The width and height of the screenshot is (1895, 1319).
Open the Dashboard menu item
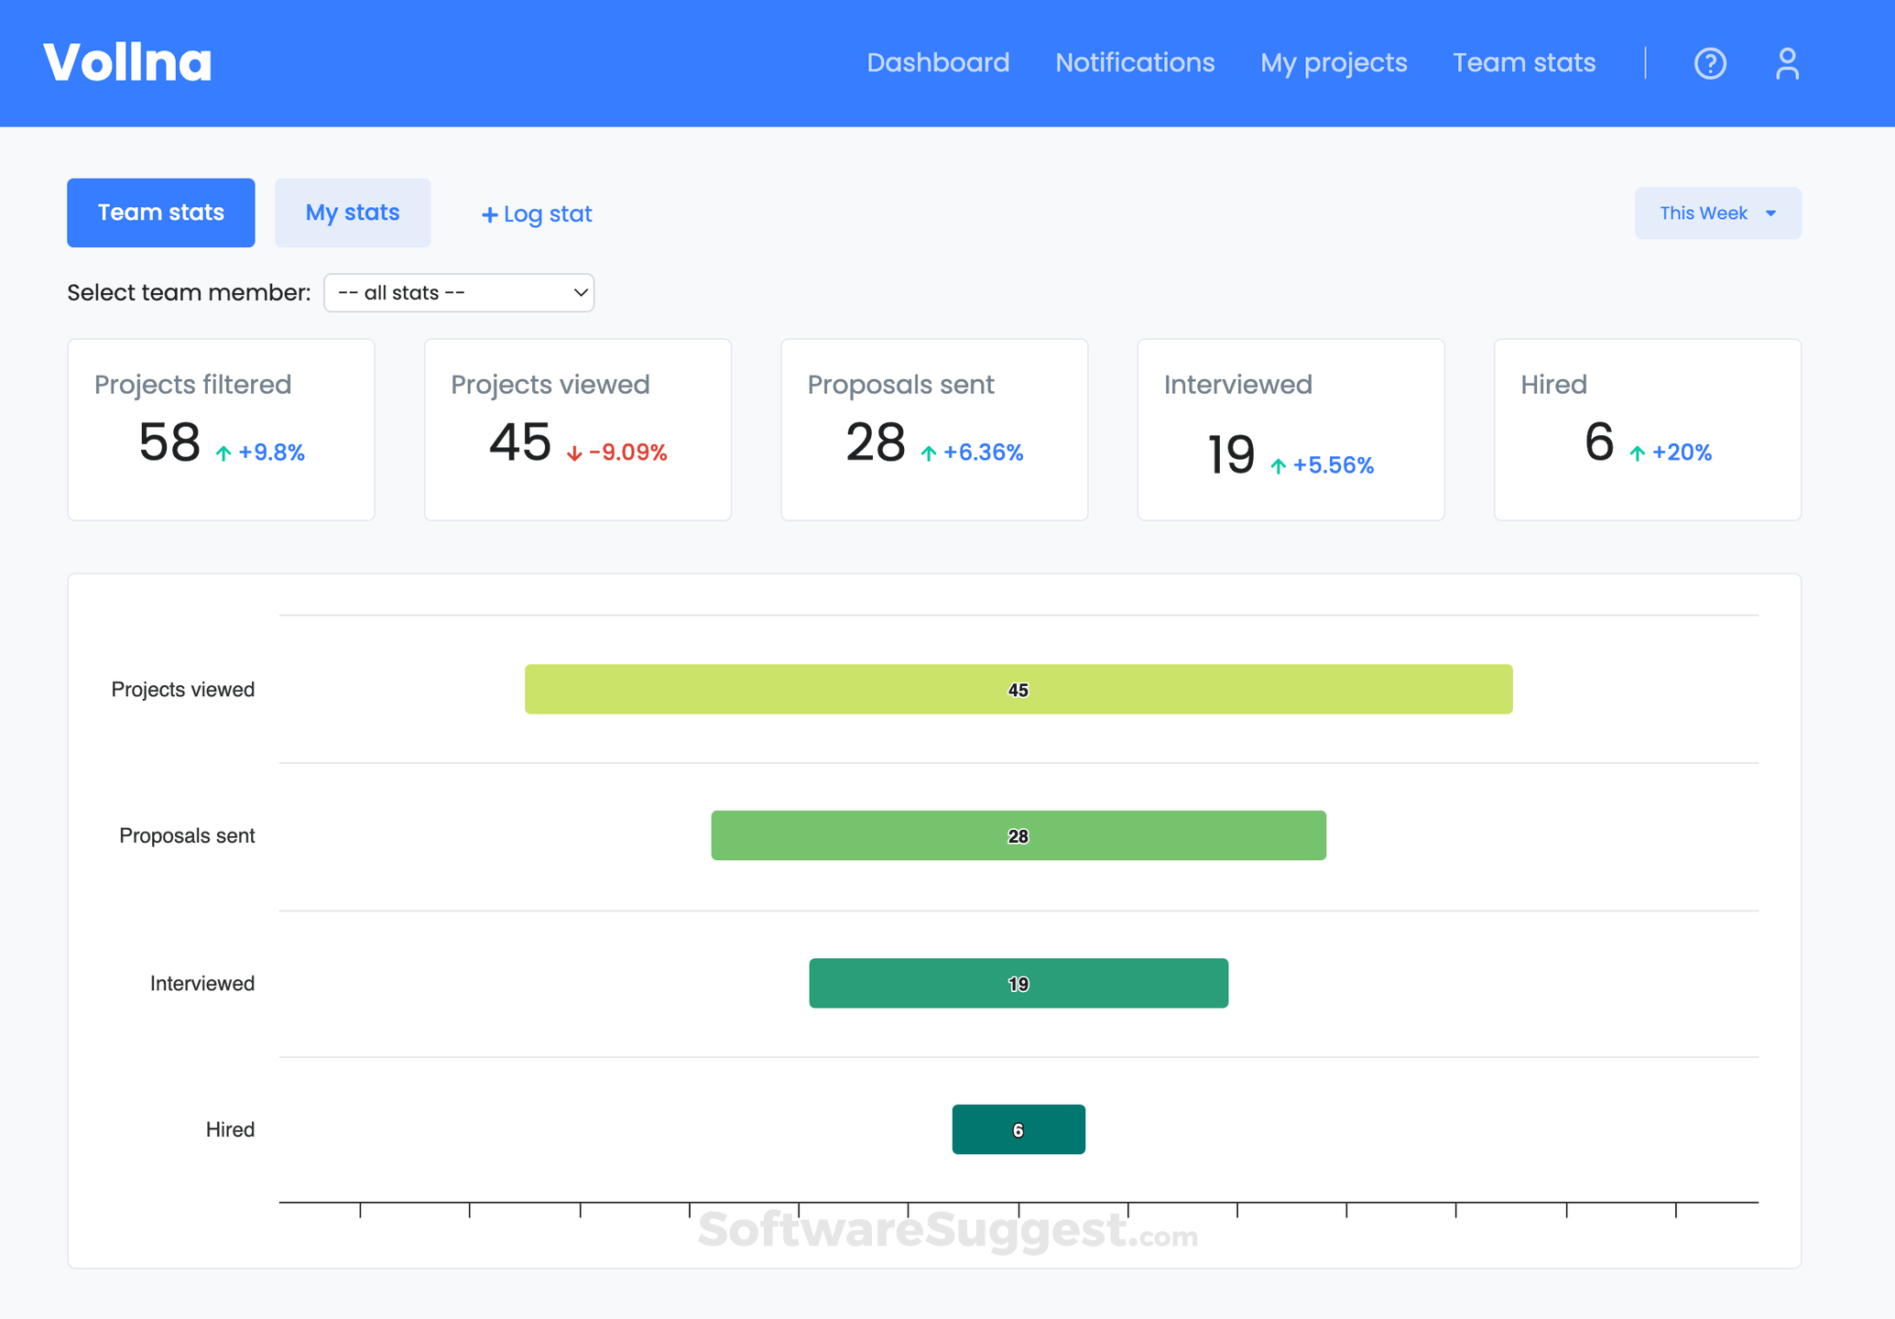(938, 62)
